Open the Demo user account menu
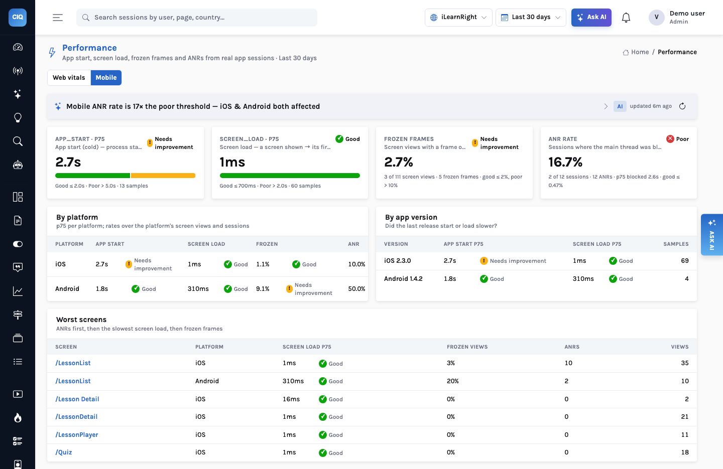The height and width of the screenshot is (469, 723). [x=677, y=18]
